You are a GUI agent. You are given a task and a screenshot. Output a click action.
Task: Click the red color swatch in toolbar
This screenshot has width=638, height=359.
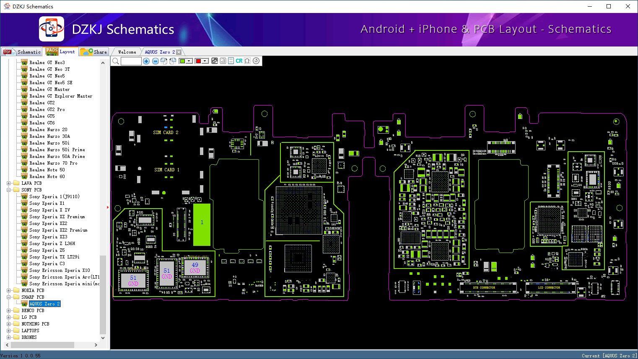tap(199, 61)
